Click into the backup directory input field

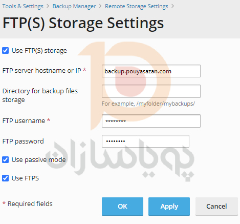point(151,91)
